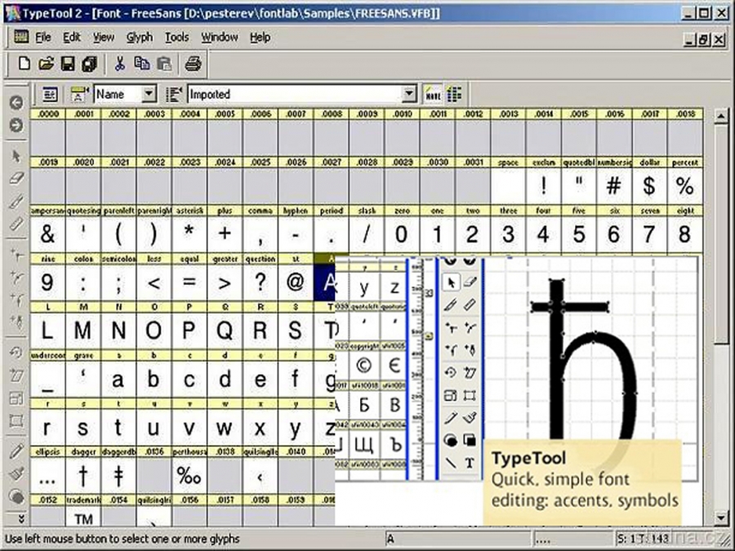Open the File menu

tap(43, 37)
